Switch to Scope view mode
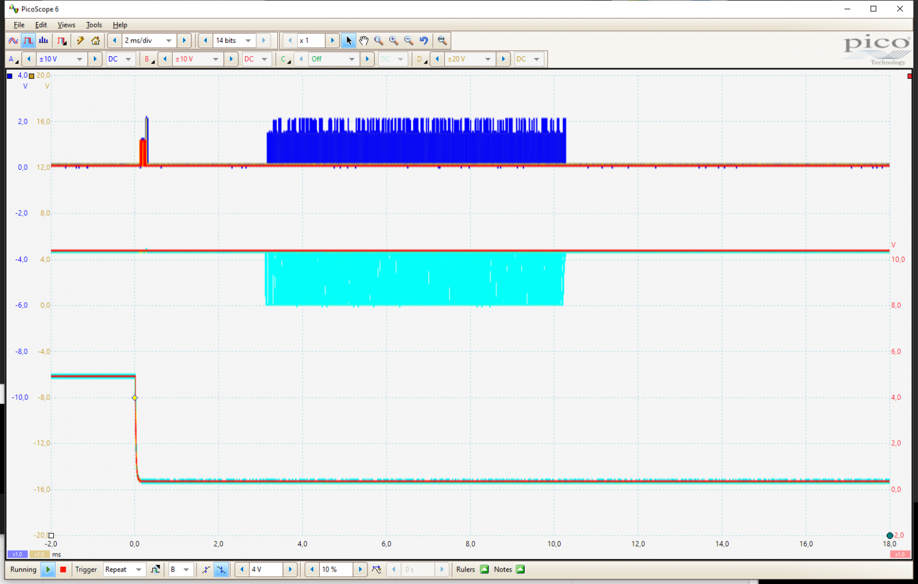 (13, 40)
